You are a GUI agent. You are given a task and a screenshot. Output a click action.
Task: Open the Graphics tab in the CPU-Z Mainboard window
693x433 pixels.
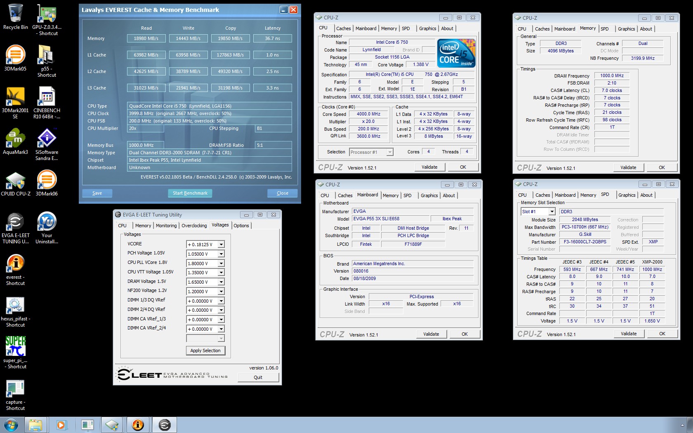429,195
